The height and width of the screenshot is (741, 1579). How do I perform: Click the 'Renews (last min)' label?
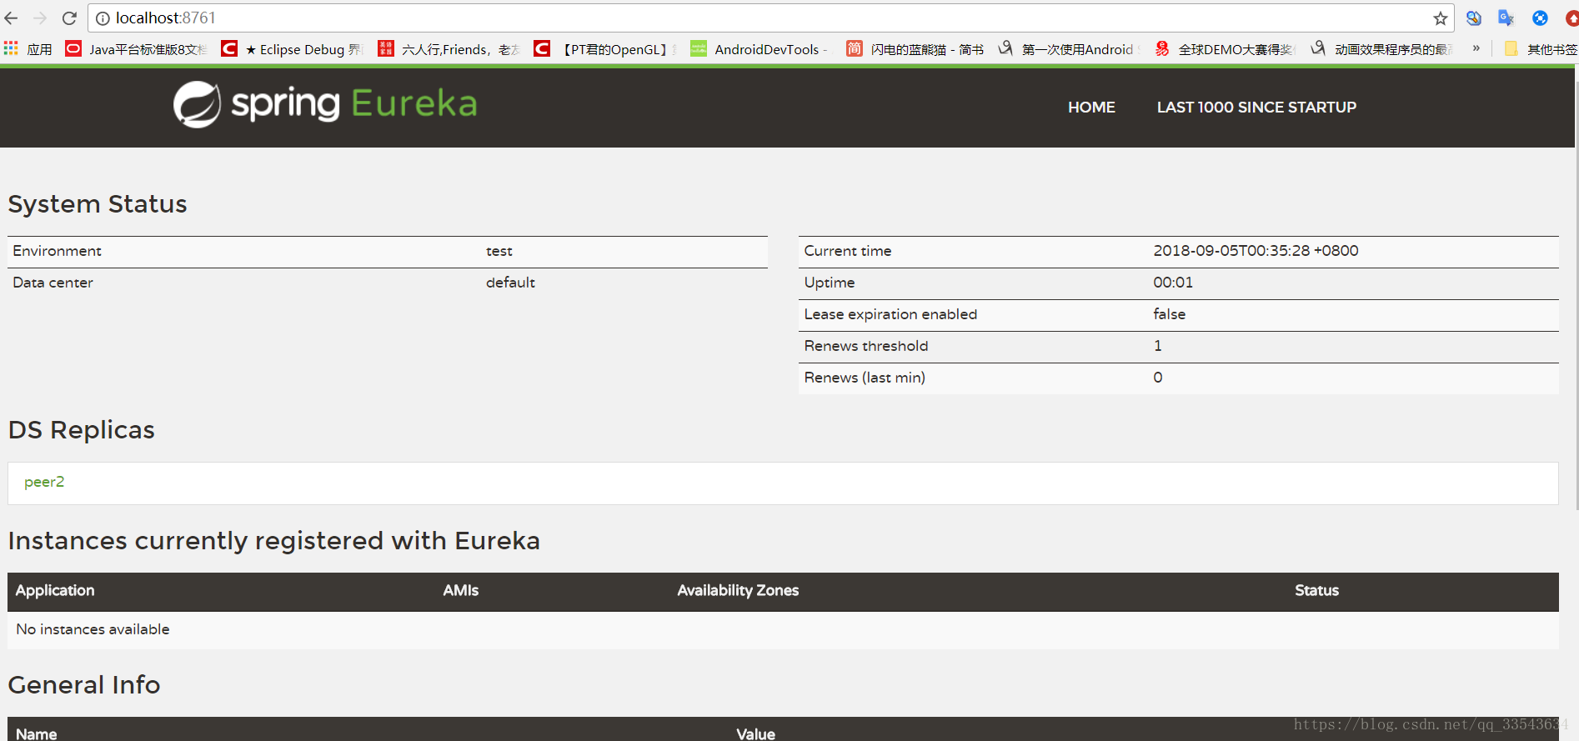tap(865, 378)
